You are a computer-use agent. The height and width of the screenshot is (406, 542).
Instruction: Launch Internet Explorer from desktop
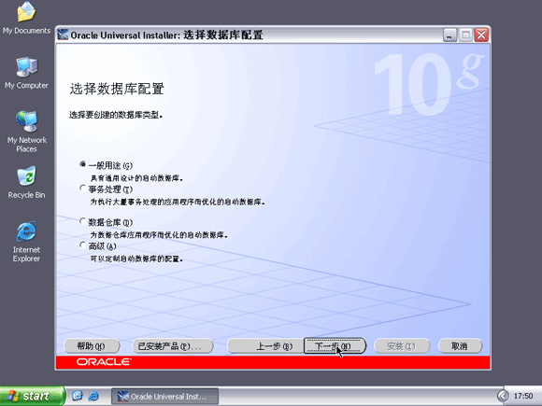coord(26,242)
